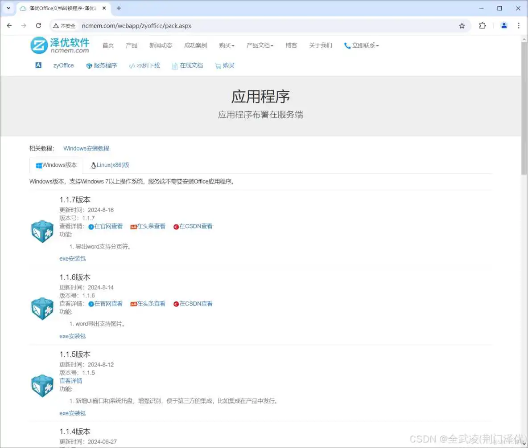Open the 博客 menu item
Screen dimensions: 528x448
coord(291,45)
